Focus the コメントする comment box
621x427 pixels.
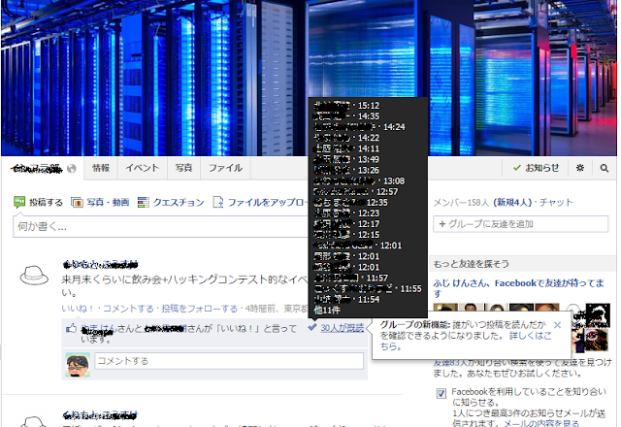click(229, 361)
